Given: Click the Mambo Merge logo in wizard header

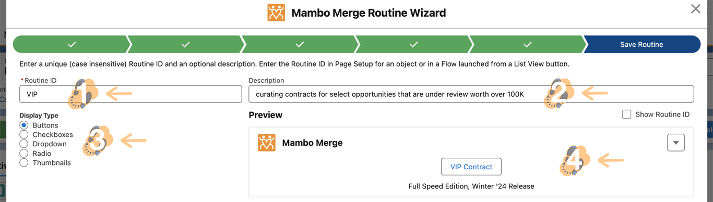Looking at the screenshot, I should pyautogui.click(x=276, y=12).
